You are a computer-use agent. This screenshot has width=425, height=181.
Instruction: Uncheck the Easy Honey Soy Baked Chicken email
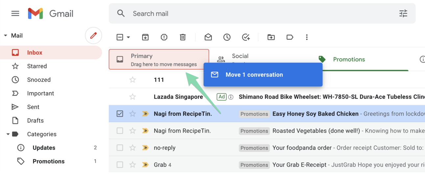120,114
